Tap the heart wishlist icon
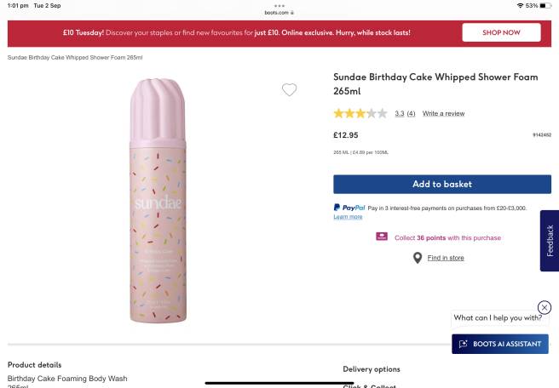This screenshot has height=388, width=559. click(289, 90)
